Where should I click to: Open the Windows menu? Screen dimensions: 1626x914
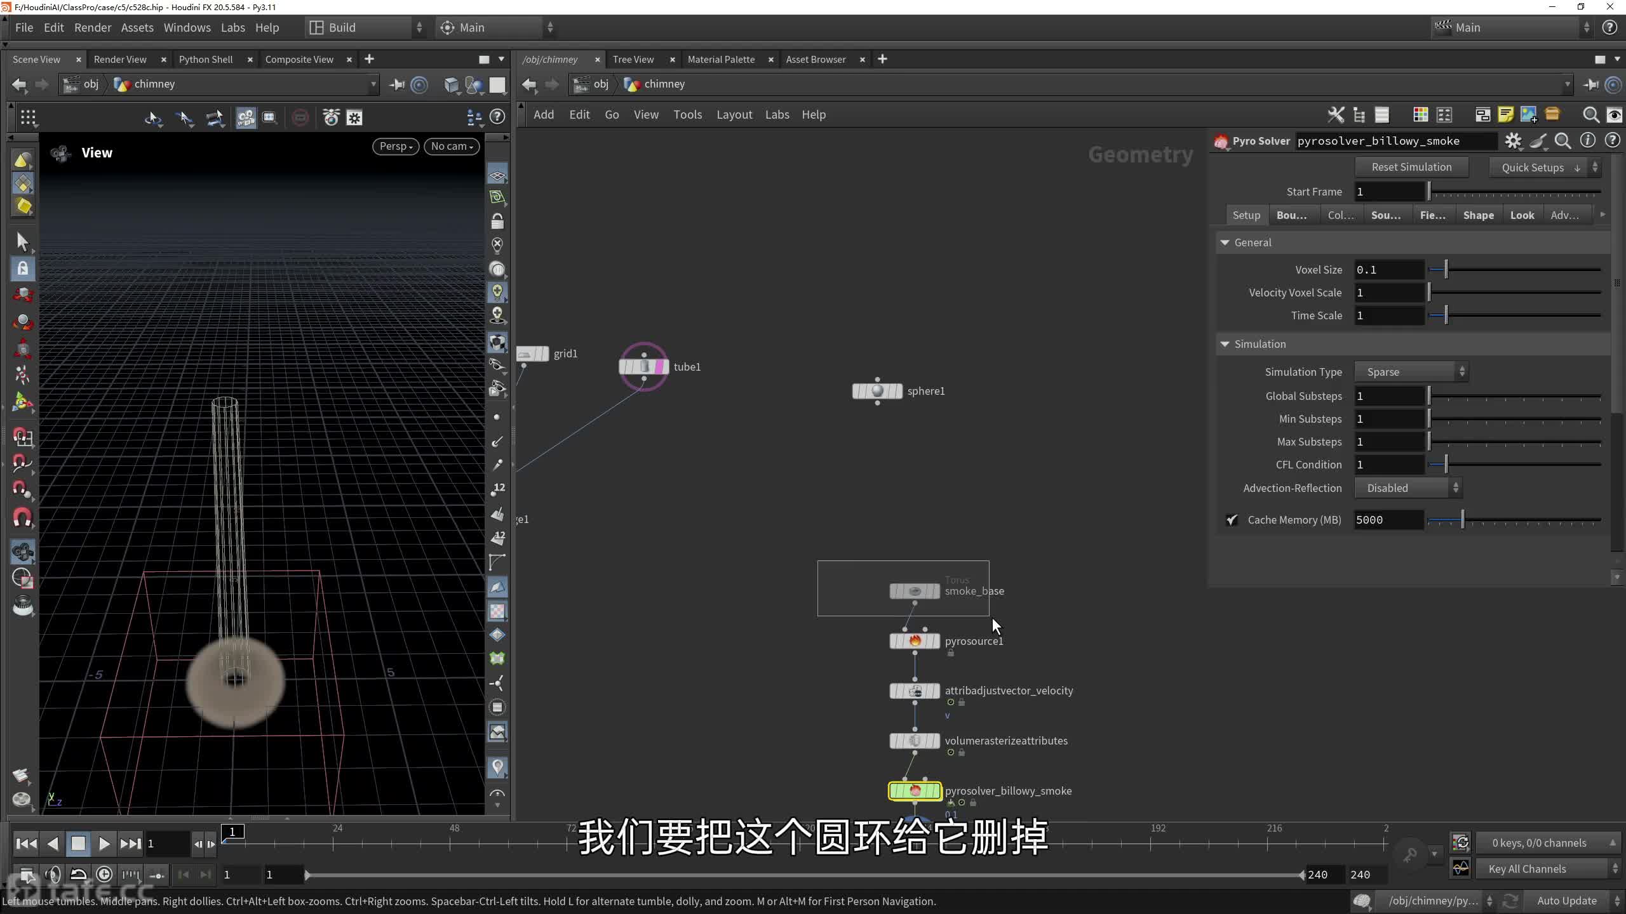tap(187, 27)
